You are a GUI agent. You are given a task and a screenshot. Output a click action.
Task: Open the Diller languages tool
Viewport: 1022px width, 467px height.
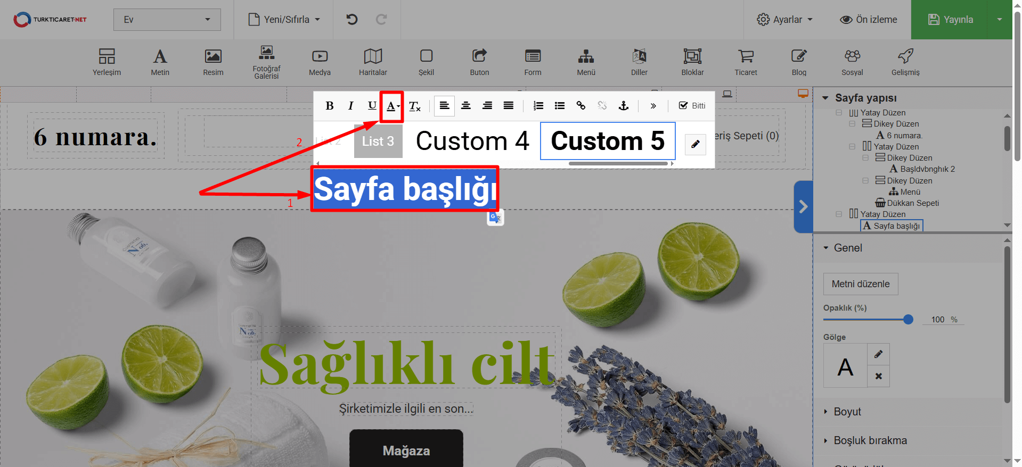639,62
